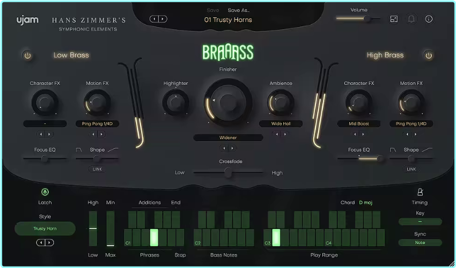
Task: Select next preset arrow beside 01 Trusty Horns
Action: [163, 19]
